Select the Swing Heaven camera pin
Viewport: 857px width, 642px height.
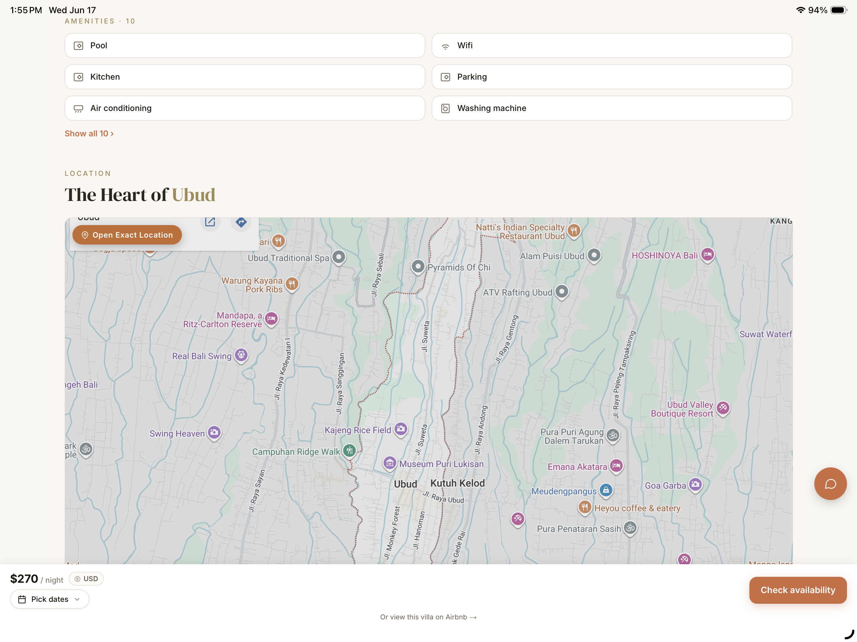coord(214,433)
